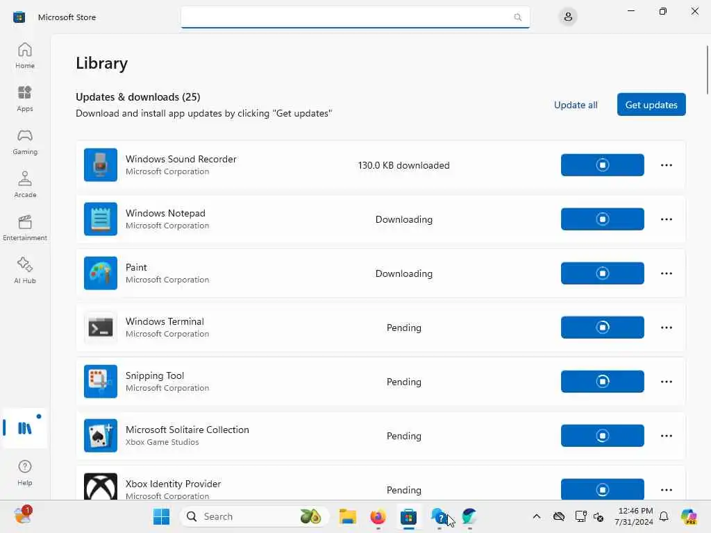Click the Windows Sound Recorder app icon
The height and width of the screenshot is (533, 711).
[101, 165]
